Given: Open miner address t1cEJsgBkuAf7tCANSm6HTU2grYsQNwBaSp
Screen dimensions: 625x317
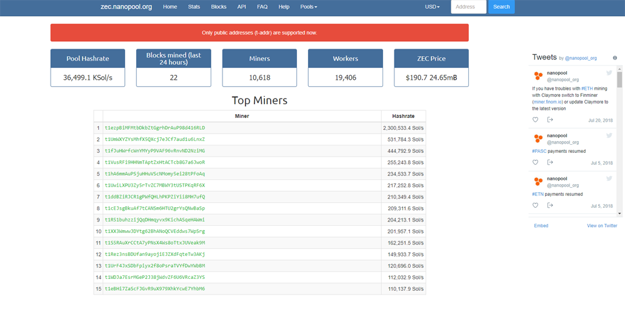Looking at the screenshot, I should [x=154, y=208].
